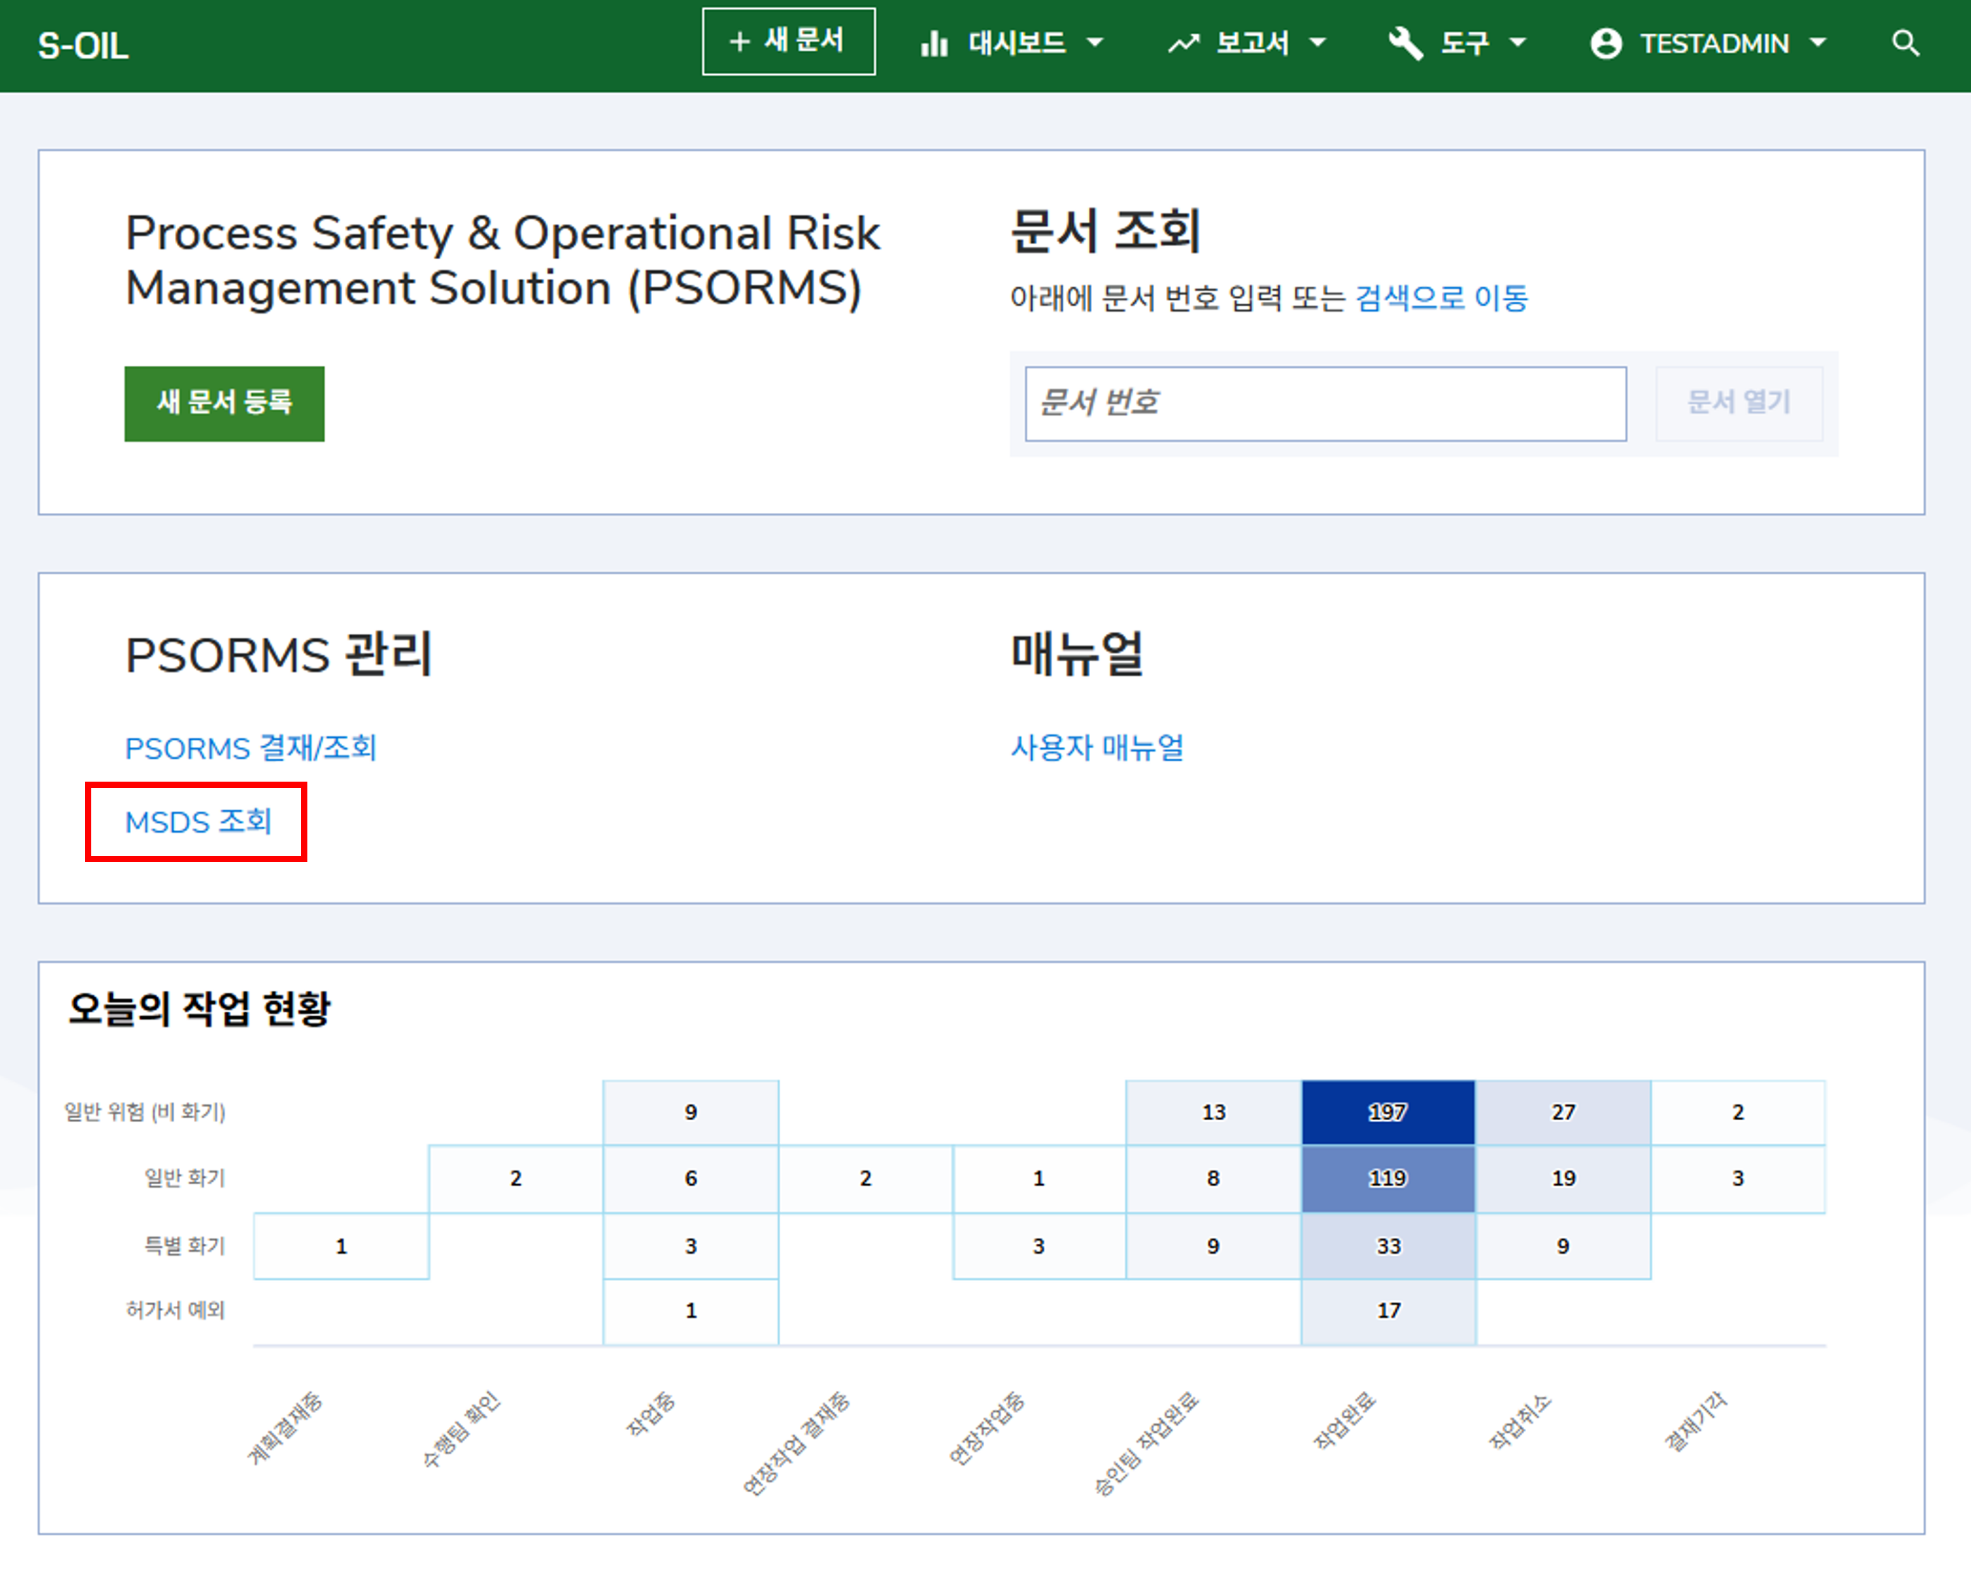Select the heatmap cell showing 13
This screenshot has width=1971, height=1569.
coord(1213,1112)
